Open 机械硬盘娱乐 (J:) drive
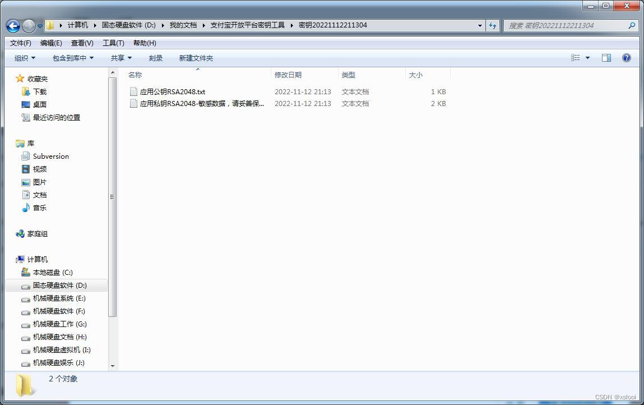 59,363
